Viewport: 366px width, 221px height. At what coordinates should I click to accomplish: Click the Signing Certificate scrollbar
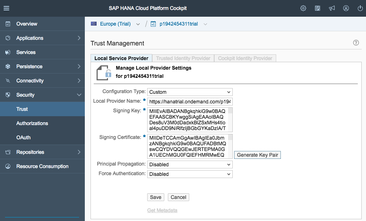[230, 146]
